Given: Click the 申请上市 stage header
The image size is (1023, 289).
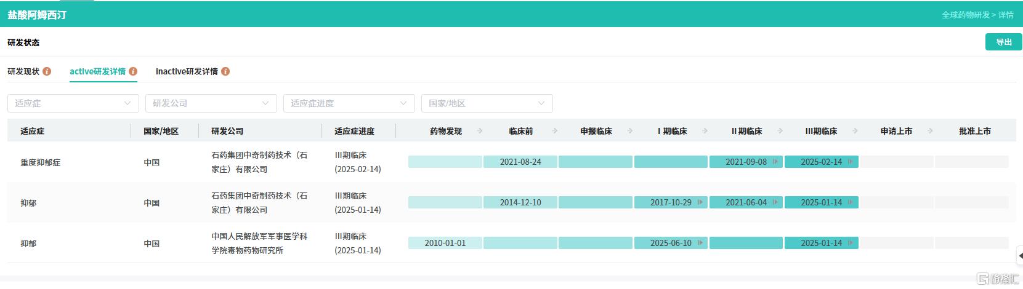Looking at the screenshot, I should 896,131.
